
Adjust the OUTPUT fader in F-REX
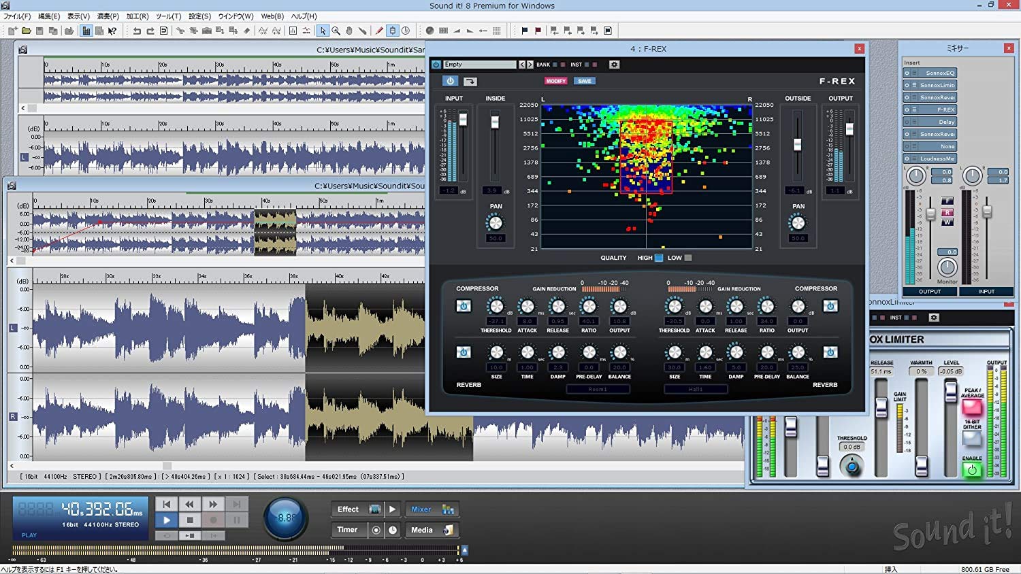pyautogui.click(x=849, y=129)
